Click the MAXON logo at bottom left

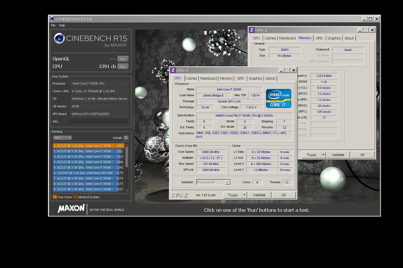pyautogui.click(x=71, y=208)
